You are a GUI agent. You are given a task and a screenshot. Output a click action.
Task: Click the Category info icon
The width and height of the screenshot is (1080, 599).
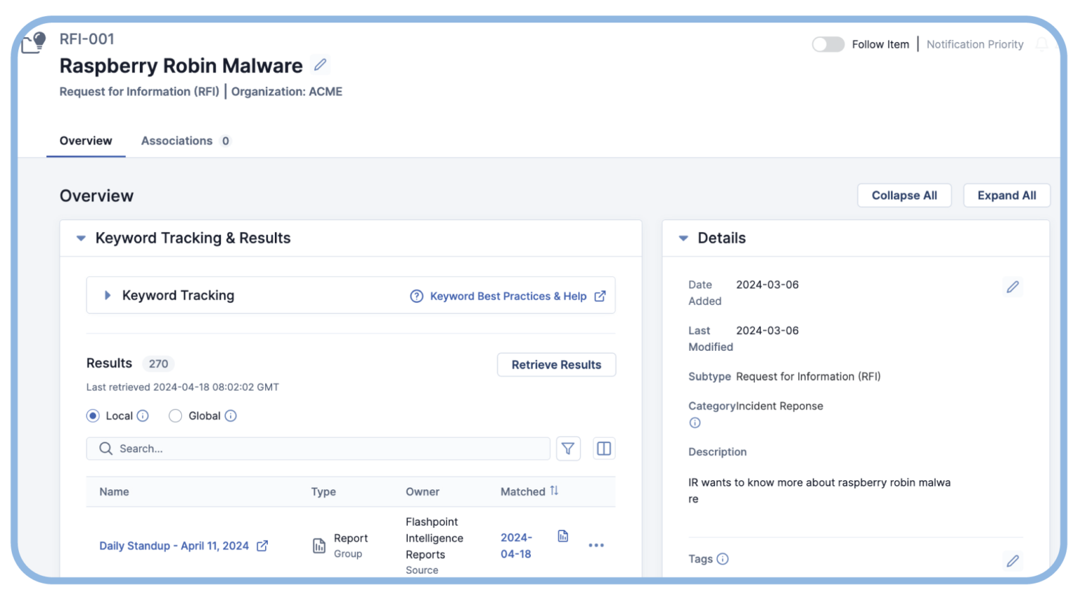click(695, 423)
